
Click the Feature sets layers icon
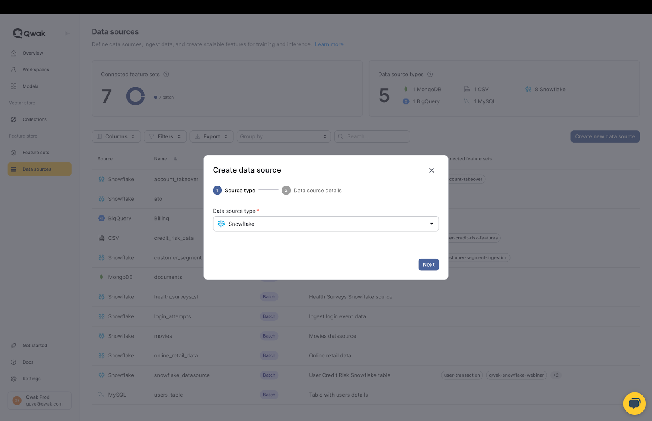[x=13, y=153]
